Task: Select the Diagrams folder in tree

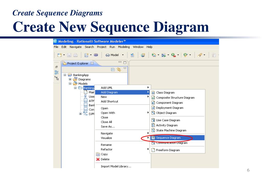Action: pos(84,79)
